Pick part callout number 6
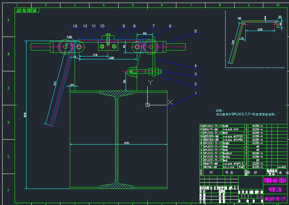Image resolution: width=289 pixels, height=205 pixels. click(170, 26)
